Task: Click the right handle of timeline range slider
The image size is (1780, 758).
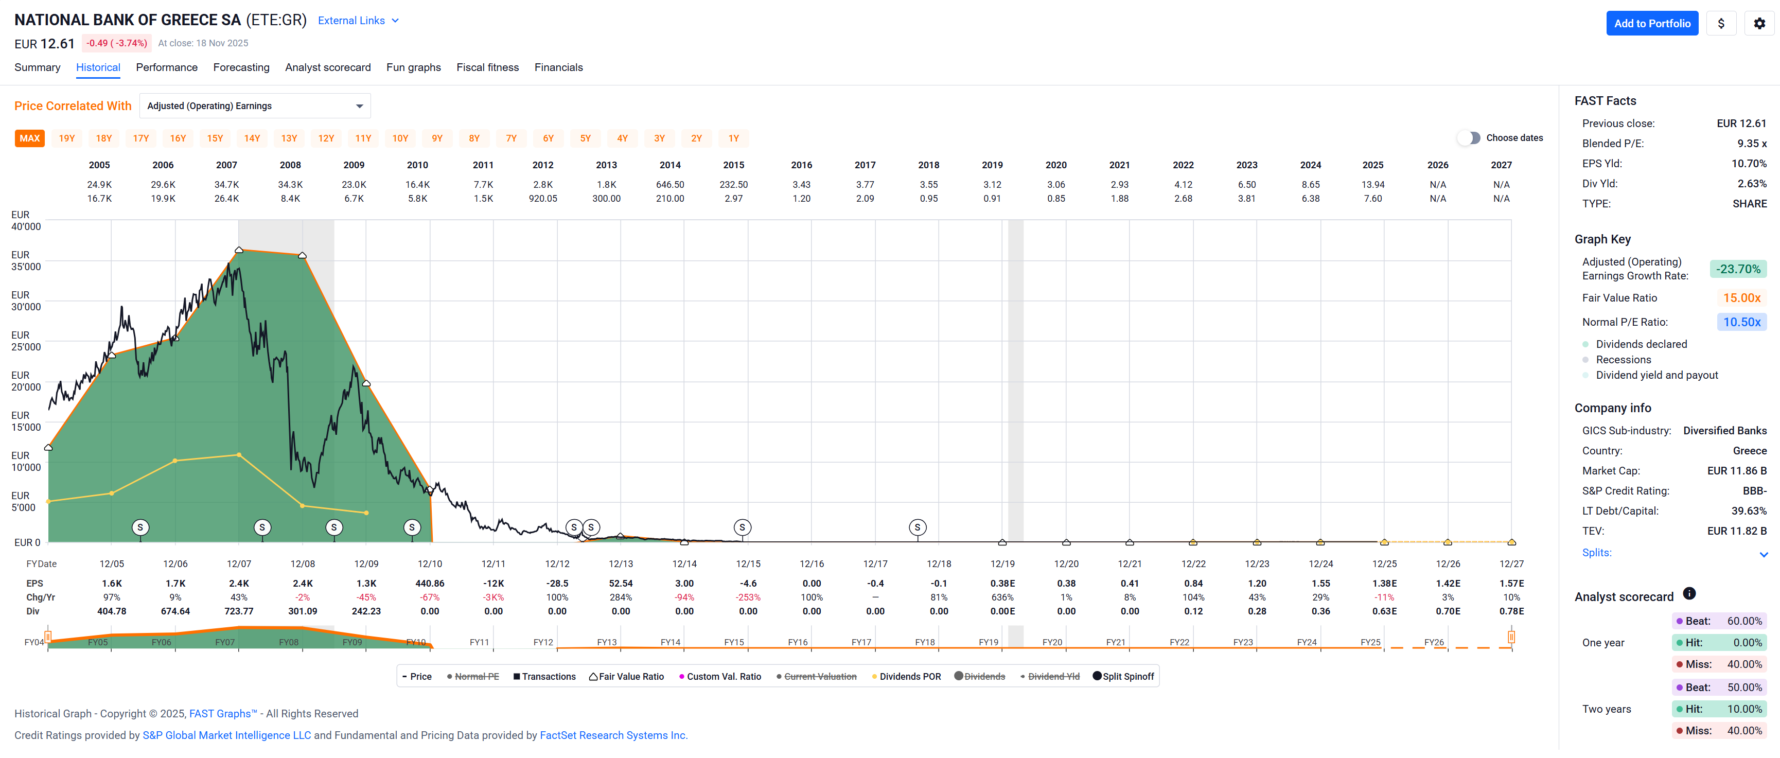Action: click(x=1511, y=637)
